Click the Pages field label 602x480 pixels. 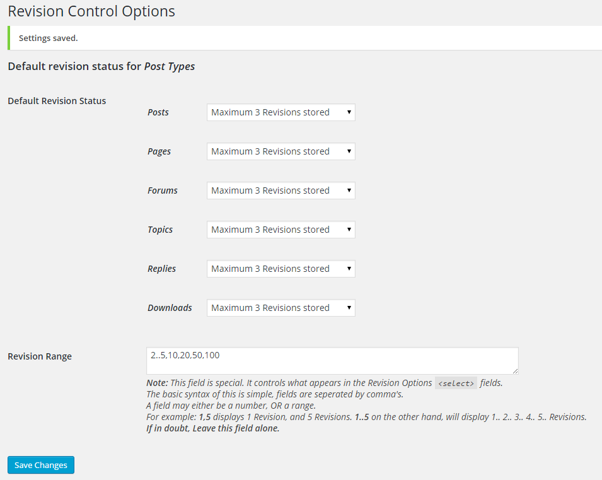[x=159, y=151]
